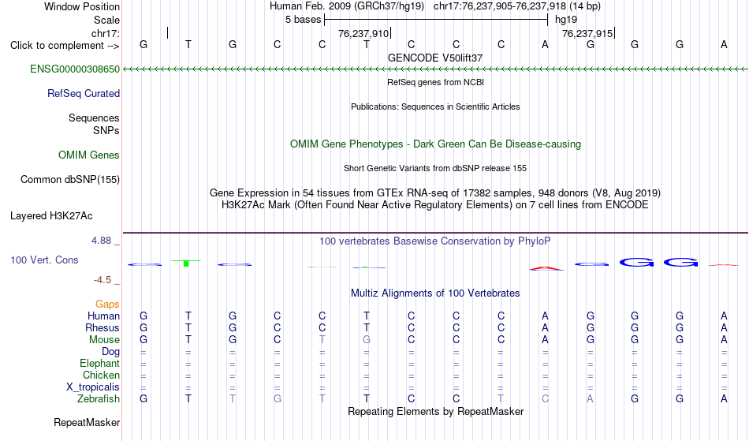Click the 76,237,910 ruler position marker
749x441 pixels.
(x=363, y=33)
